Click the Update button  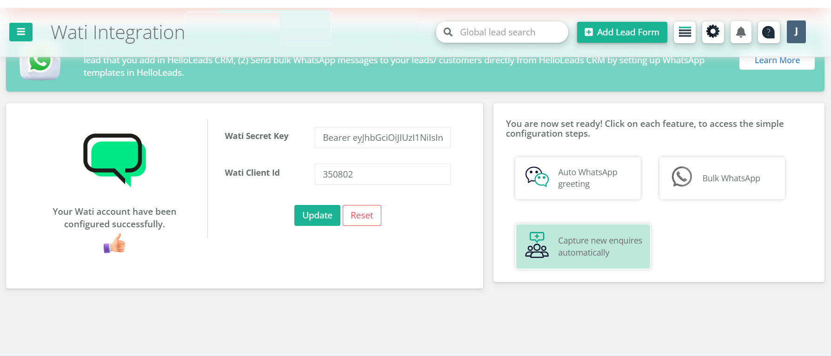[x=317, y=215]
